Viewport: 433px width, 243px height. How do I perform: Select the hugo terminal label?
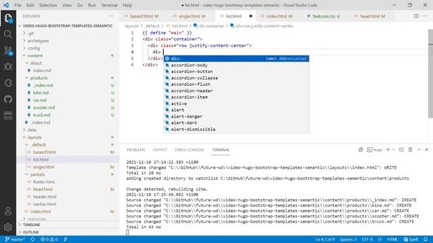coord(375,150)
